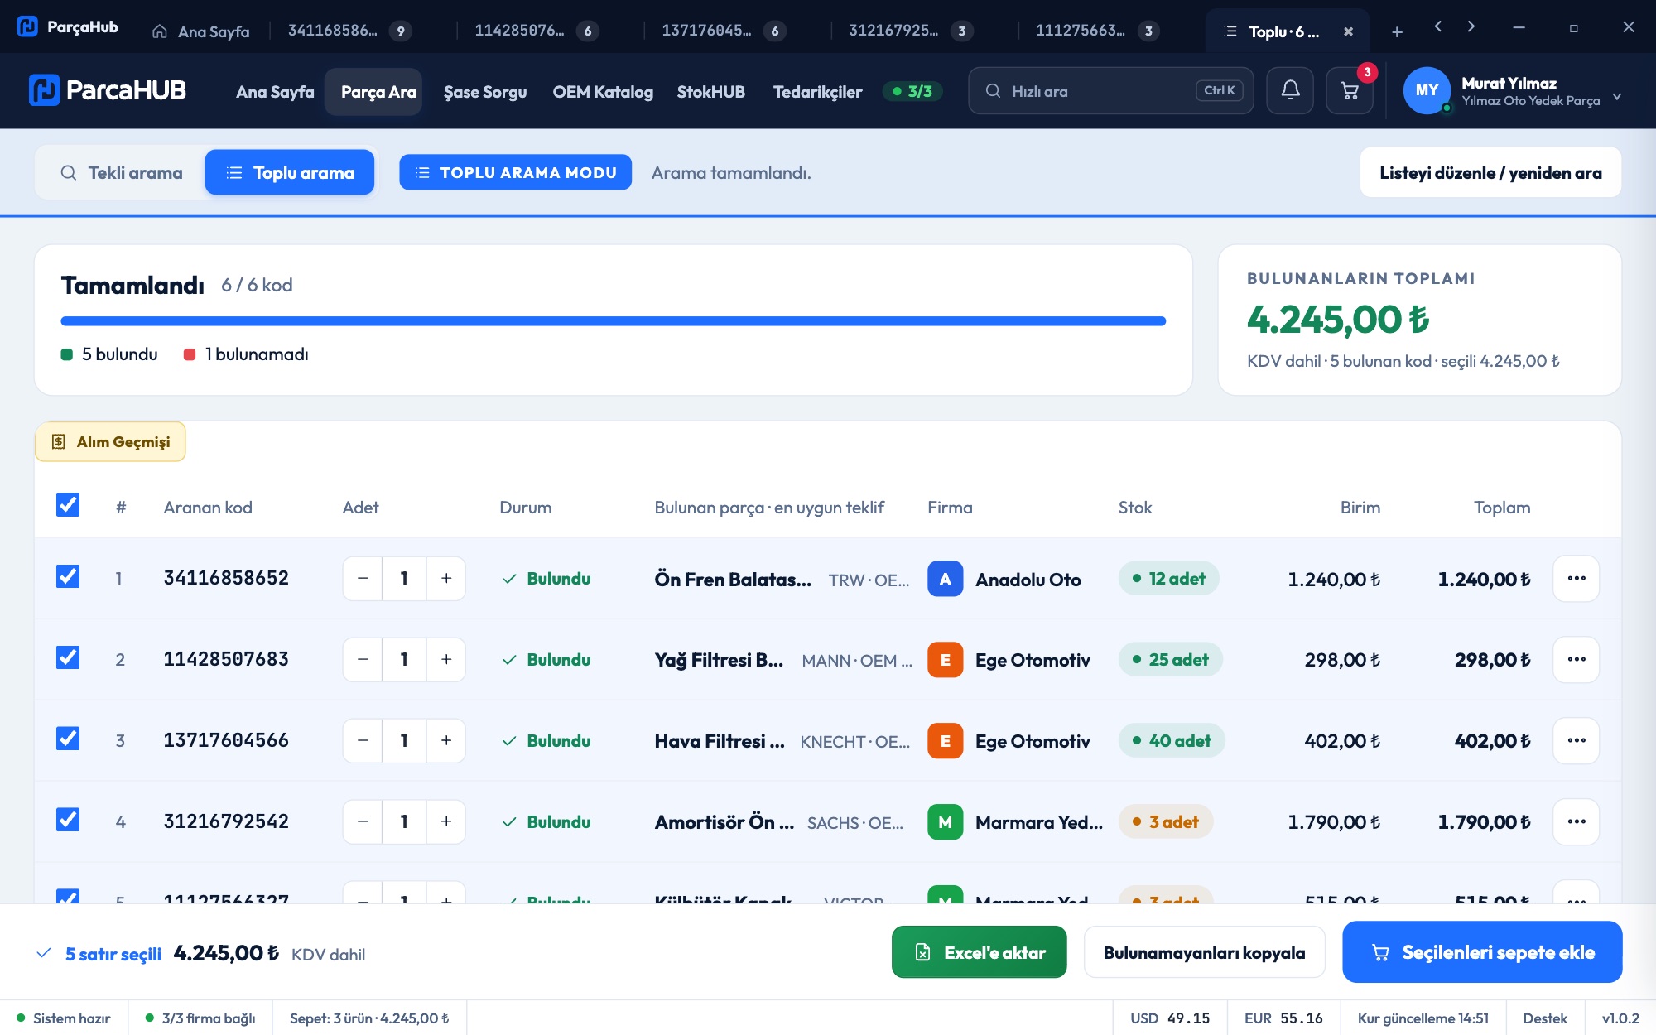Go to previous tabs with left arrow
Image resolution: width=1656 pixels, height=1035 pixels.
(x=1438, y=26)
